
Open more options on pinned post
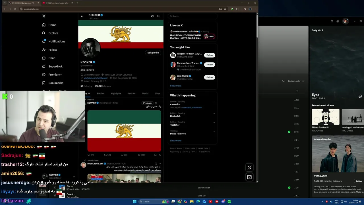coord(160,103)
